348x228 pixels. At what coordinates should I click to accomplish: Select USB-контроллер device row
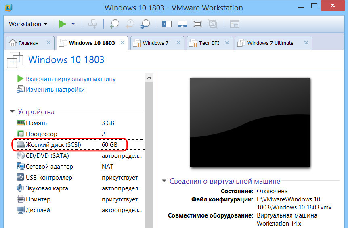point(80,178)
